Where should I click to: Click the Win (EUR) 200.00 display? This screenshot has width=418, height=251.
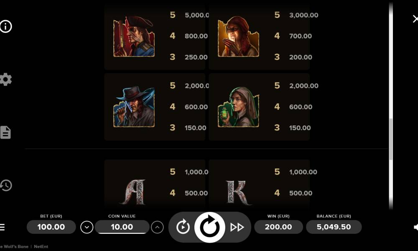point(278,227)
